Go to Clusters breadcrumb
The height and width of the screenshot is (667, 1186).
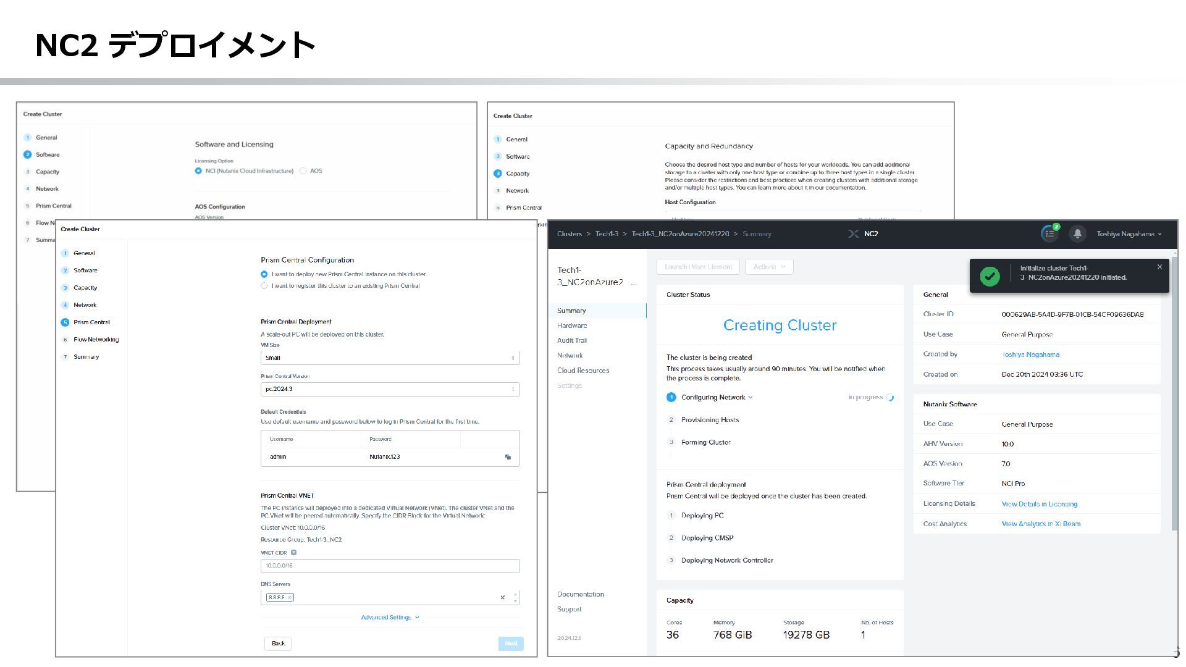pyautogui.click(x=569, y=234)
